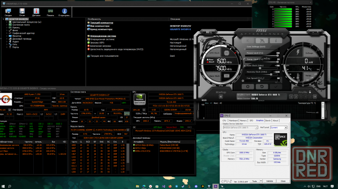
Task: Expand the Graphics adapter (Графический адаптер) tree node
Action: pyautogui.click(x=7, y=33)
